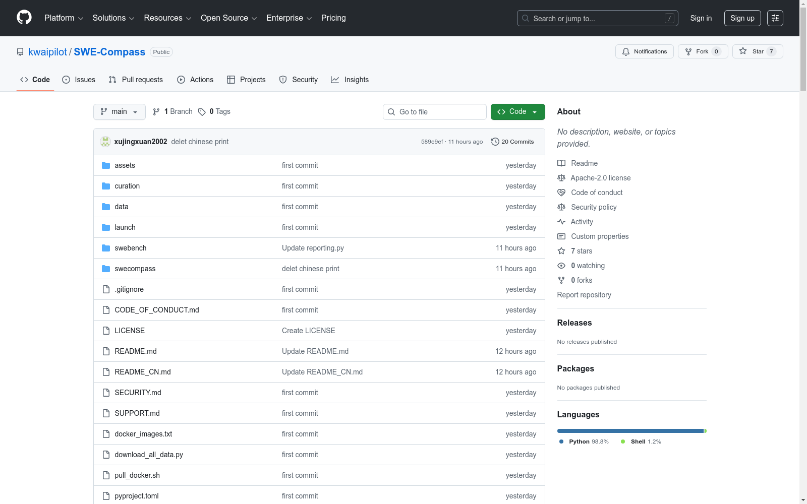Click the assets folder icon
The height and width of the screenshot is (504, 807).
point(106,165)
